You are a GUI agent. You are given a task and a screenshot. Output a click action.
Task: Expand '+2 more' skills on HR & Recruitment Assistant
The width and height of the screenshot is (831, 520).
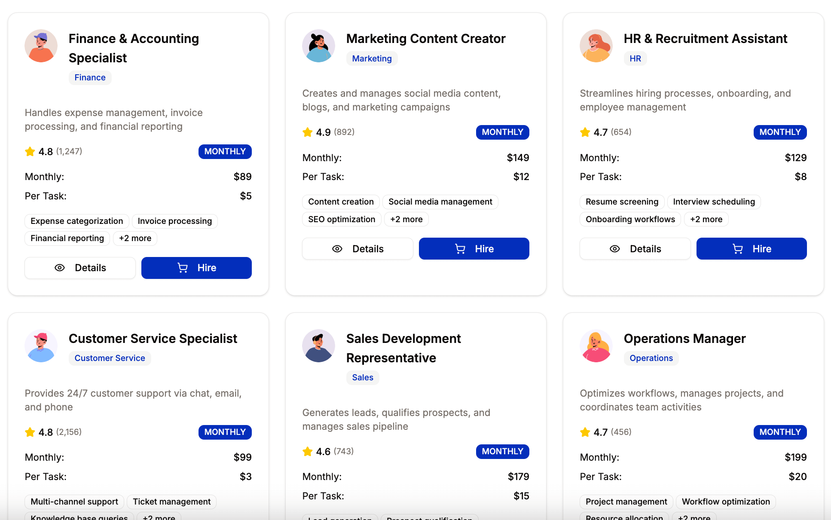pos(706,219)
